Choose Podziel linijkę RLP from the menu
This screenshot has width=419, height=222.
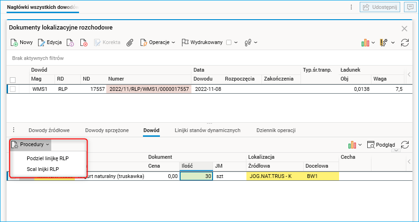pyautogui.click(x=48, y=158)
